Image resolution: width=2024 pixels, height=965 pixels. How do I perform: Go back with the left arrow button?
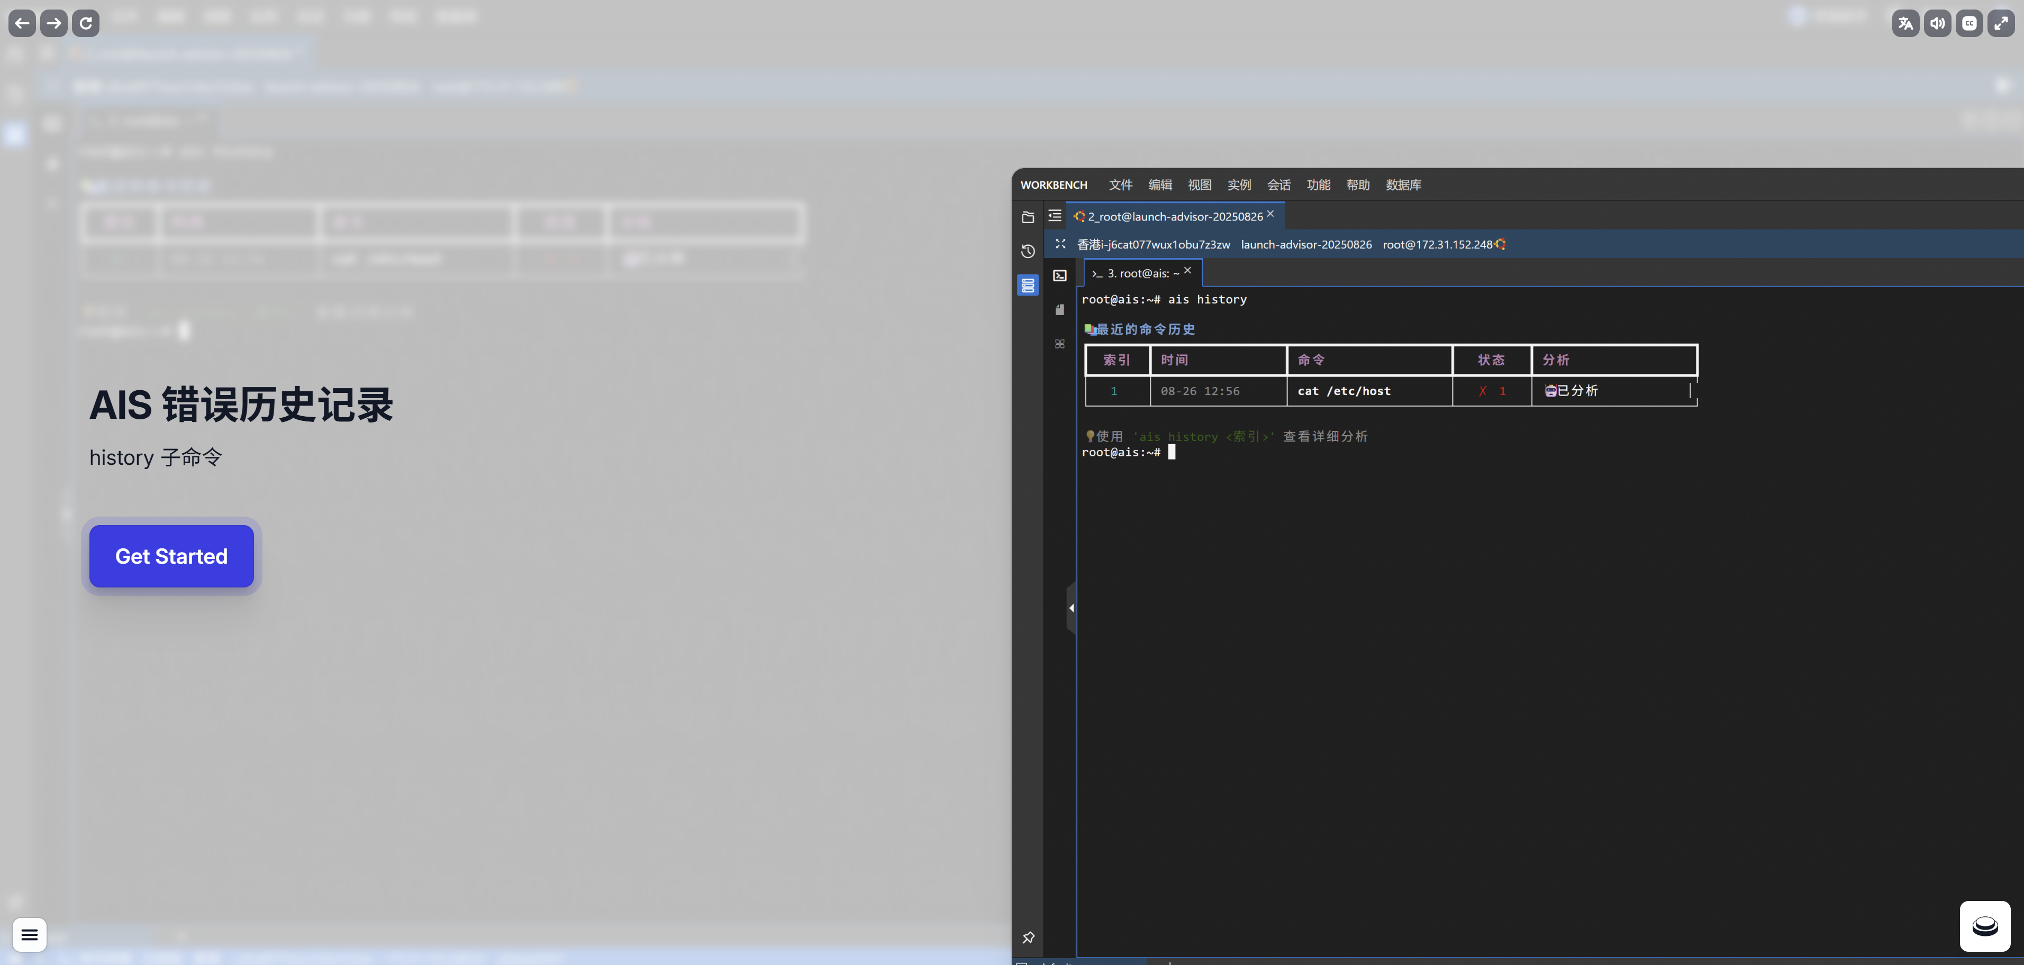tap(22, 23)
